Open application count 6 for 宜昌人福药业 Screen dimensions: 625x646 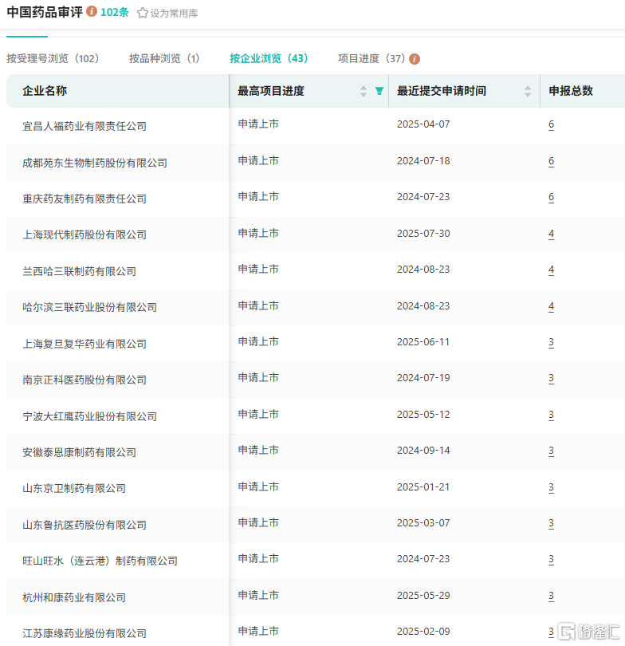(x=551, y=124)
